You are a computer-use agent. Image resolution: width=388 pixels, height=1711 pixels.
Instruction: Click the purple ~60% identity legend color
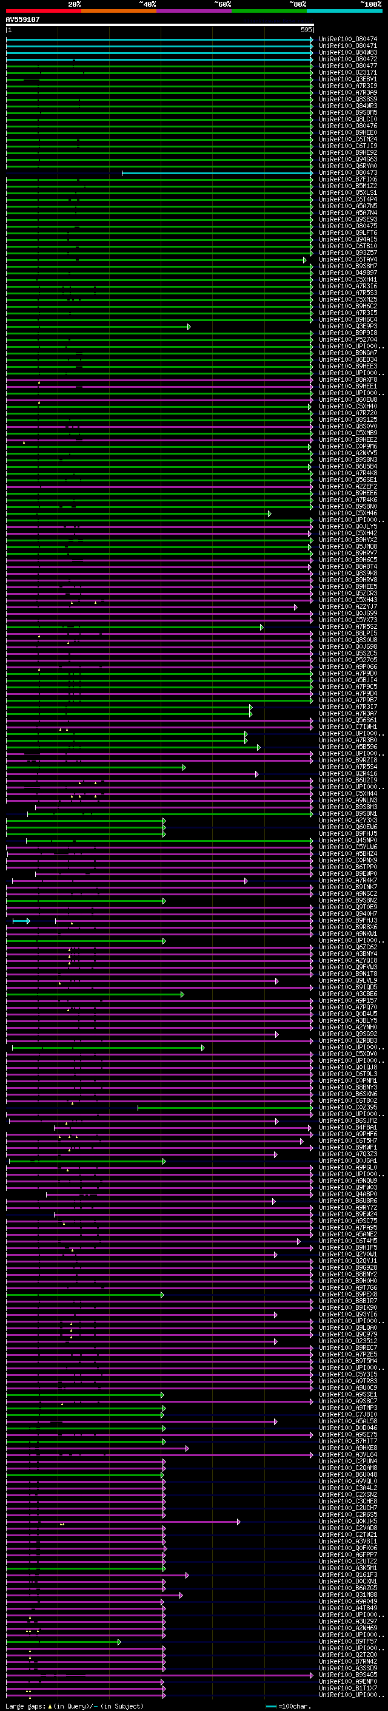click(195, 11)
